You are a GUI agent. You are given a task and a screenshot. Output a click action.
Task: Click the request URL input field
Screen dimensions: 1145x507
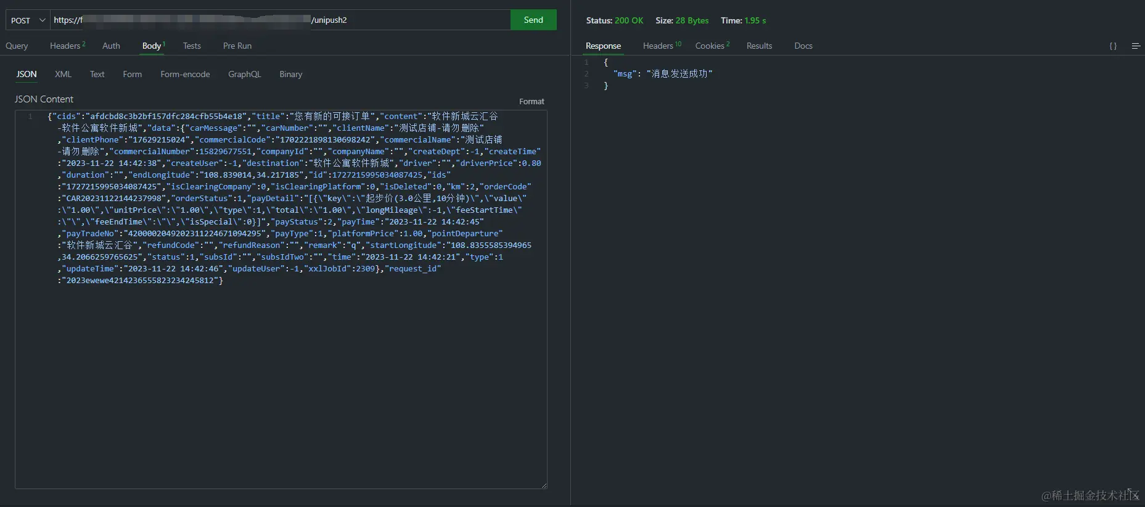(x=281, y=20)
